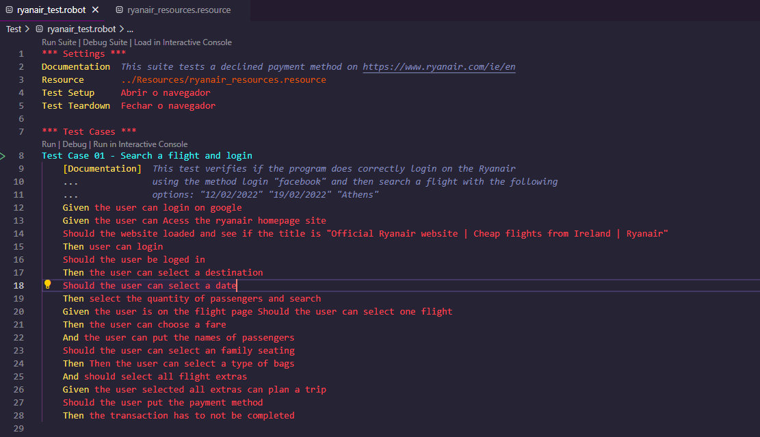Open the ryanair_test.robot breadcrumb dropdown
The image size is (760, 437).
click(80, 29)
